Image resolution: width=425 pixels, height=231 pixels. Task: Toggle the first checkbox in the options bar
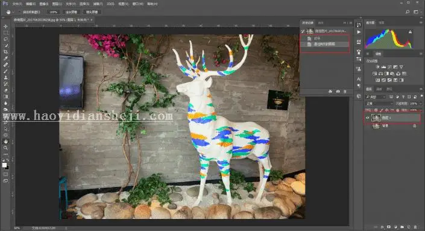tap(20, 12)
